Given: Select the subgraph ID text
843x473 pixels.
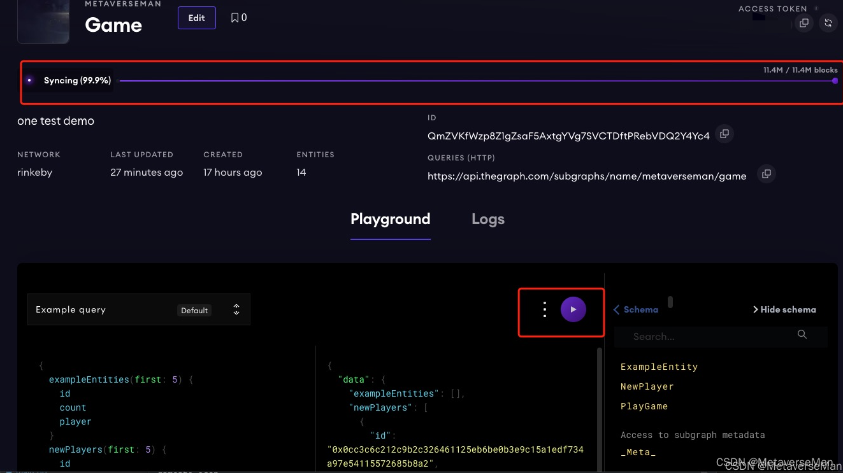Looking at the screenshot, I should pyautogui.click(x=568, y=136).
